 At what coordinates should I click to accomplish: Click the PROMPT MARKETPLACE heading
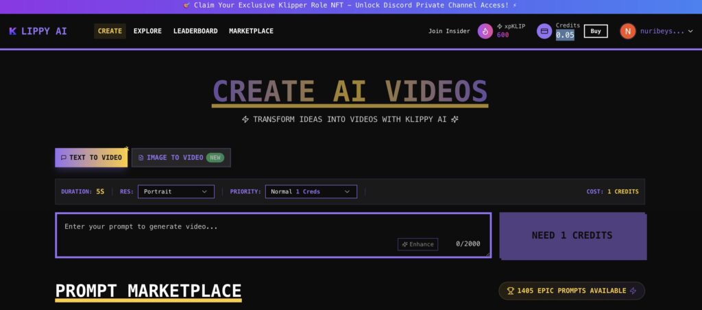(x=148, y=291)
